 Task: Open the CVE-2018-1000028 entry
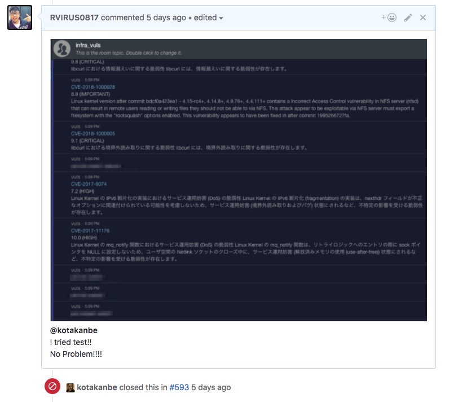(92, 87)
